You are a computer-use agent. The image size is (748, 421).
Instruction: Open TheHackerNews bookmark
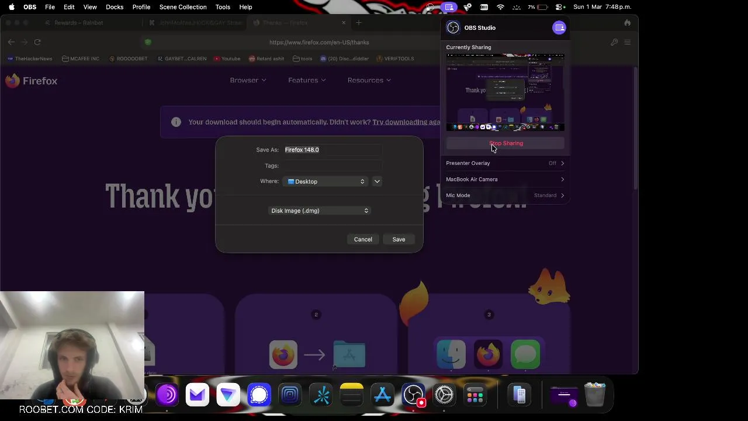coord(30,58)
